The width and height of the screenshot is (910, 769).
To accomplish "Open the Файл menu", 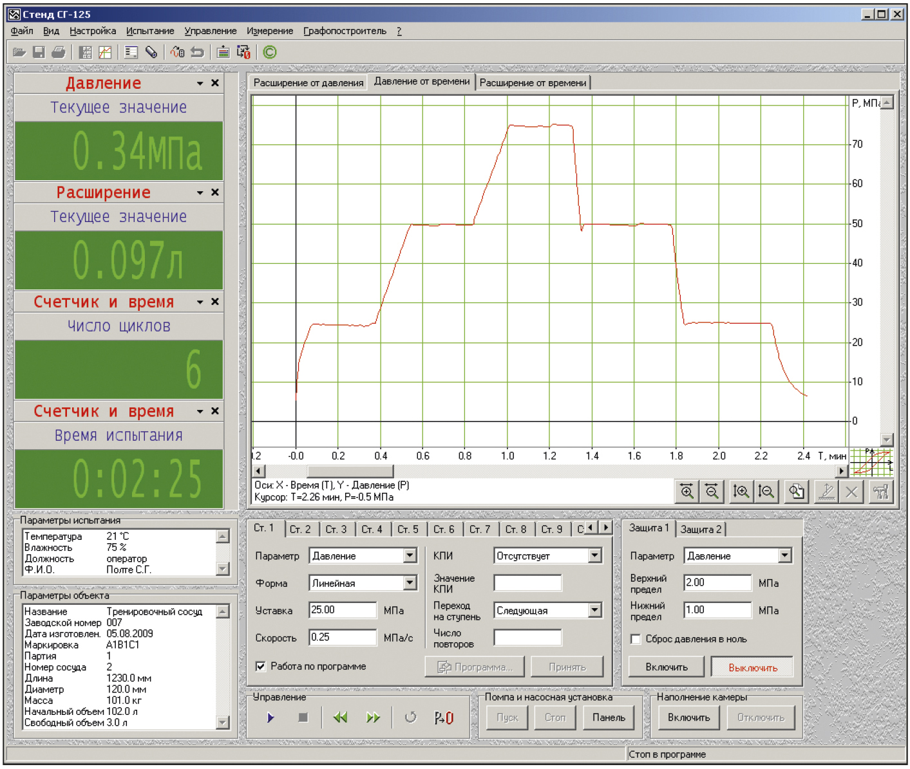I will point(22,31).
